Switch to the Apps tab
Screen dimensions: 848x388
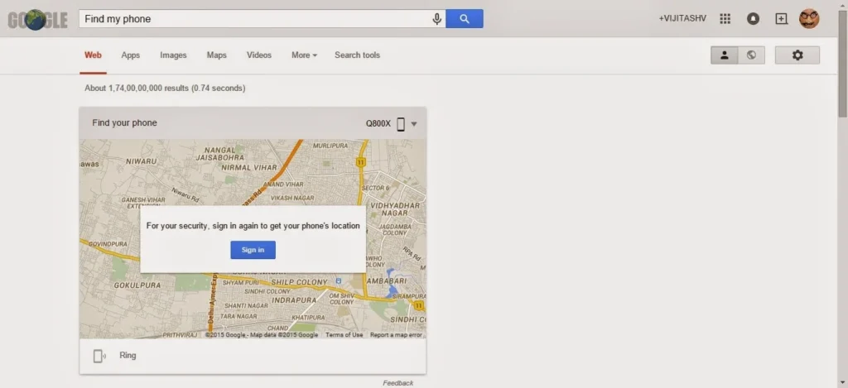point(130,55)
